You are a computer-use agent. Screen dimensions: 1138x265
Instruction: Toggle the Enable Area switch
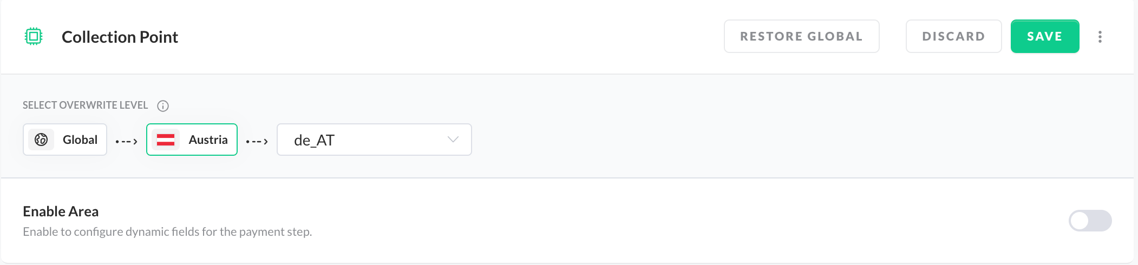(x=1089, y=221)
